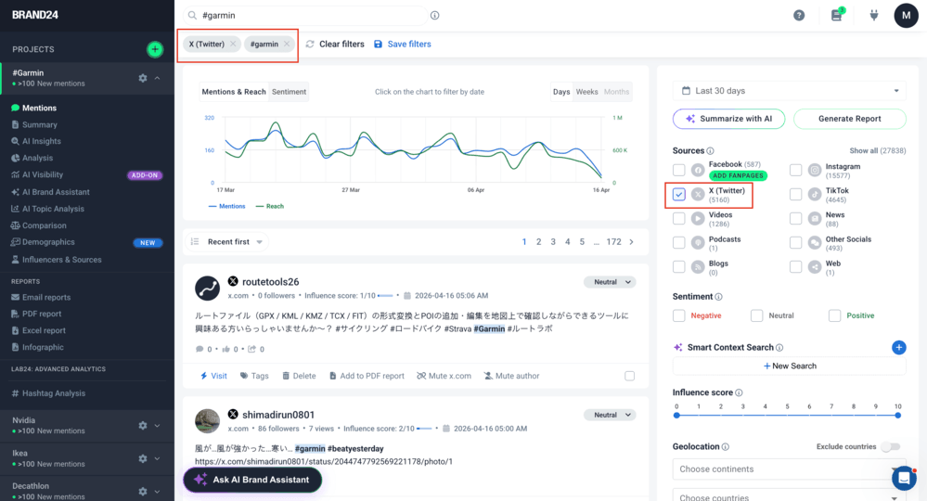927x501 pixels.
Task: Check the Negative sentiment checkbox
Action: (679, 315)
